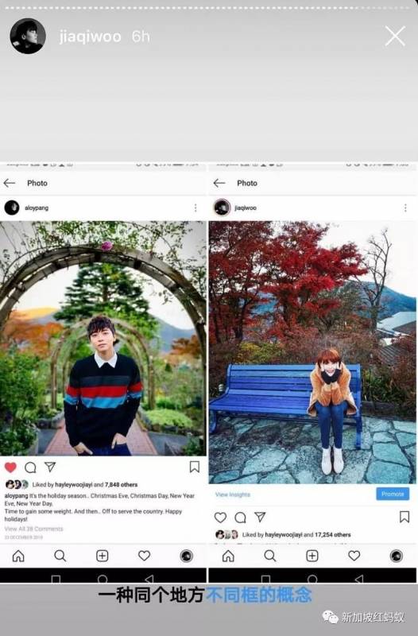Unlike aloypang post with red heart
The height and width of the screenshot is (636, 418).
(10, 467)
